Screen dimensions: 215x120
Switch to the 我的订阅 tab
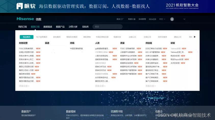click(x=22, y=27)
